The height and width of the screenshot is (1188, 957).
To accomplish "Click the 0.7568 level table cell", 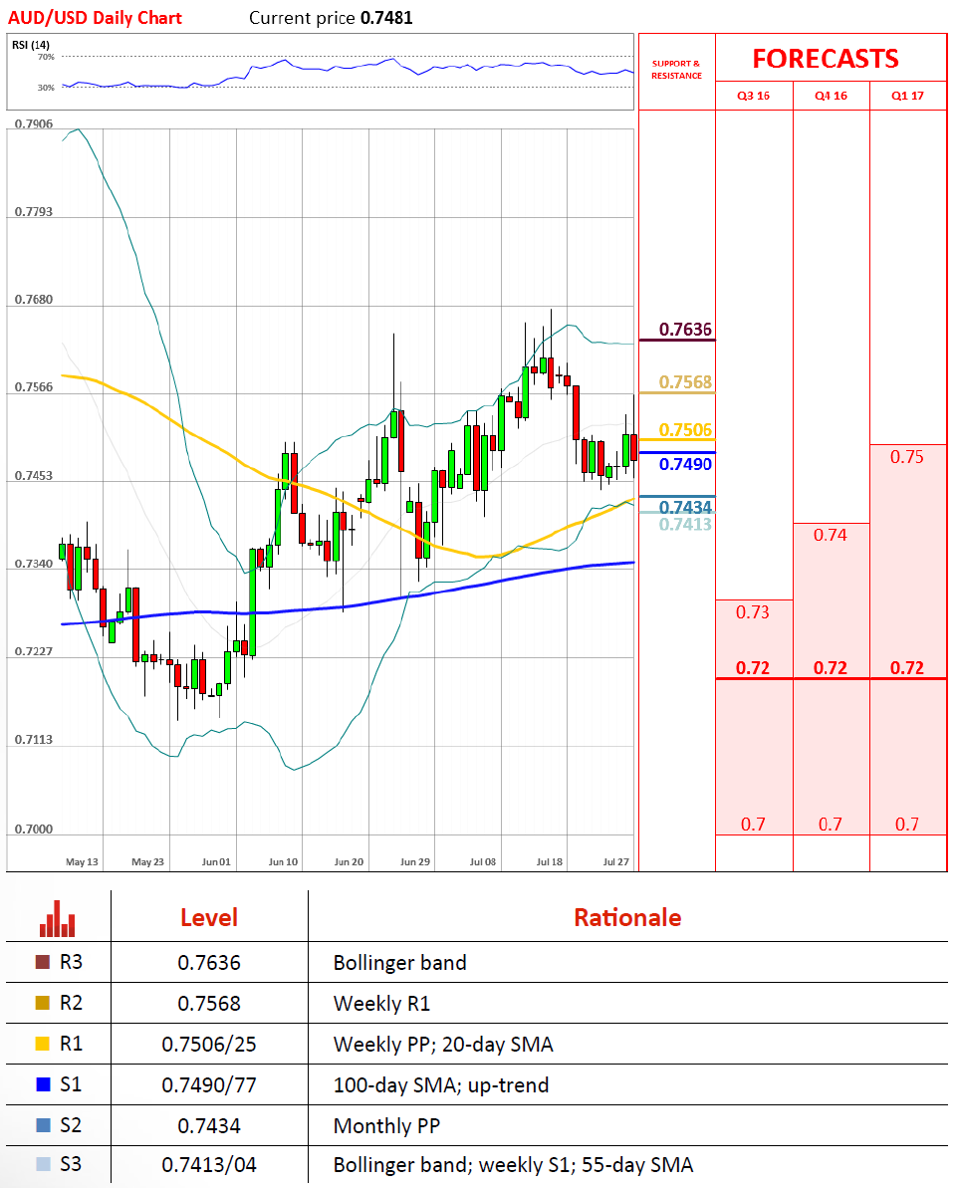I will tap(209, 1004).
